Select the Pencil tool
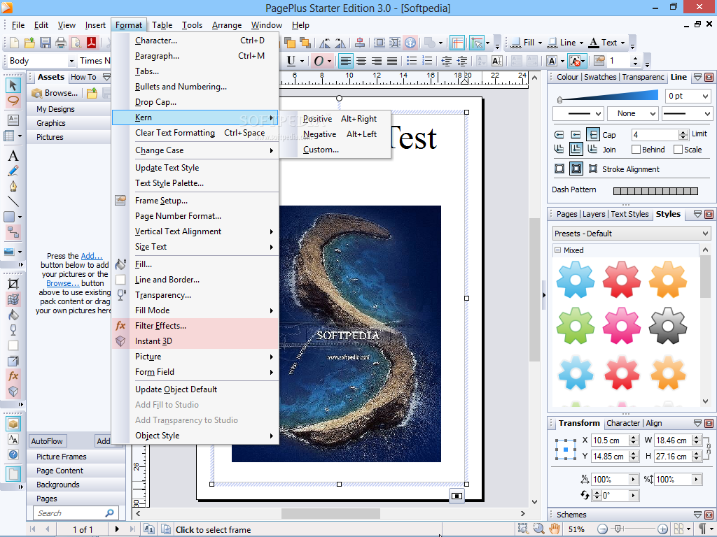Image resolution: width=717 pixels, height=537 pixels. point(13,171)
